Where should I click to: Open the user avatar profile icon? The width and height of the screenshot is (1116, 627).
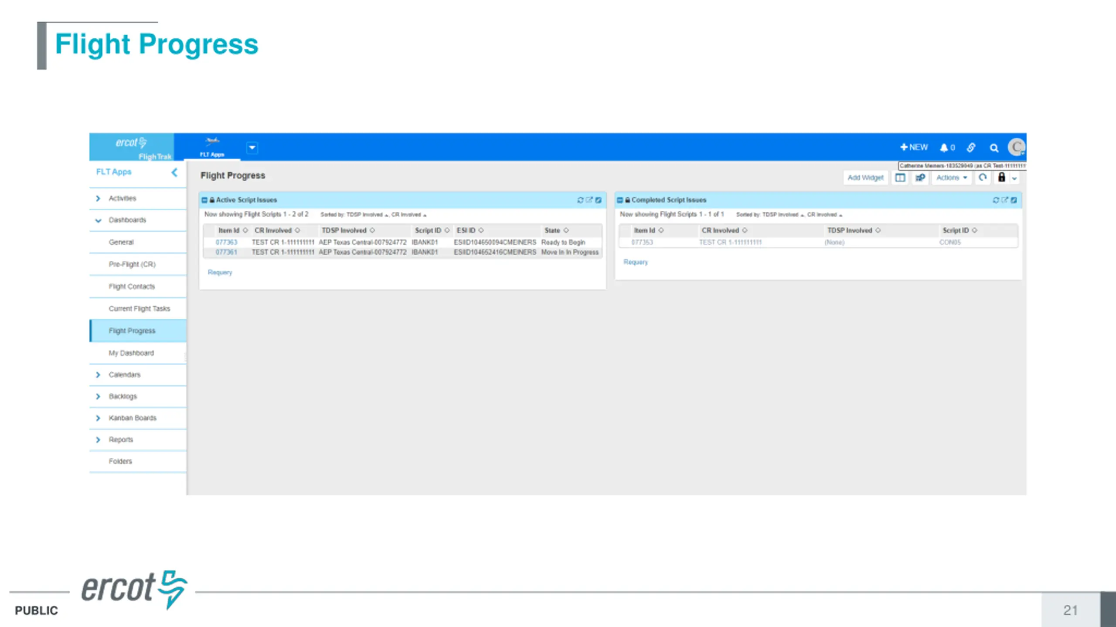point(1017,147)
